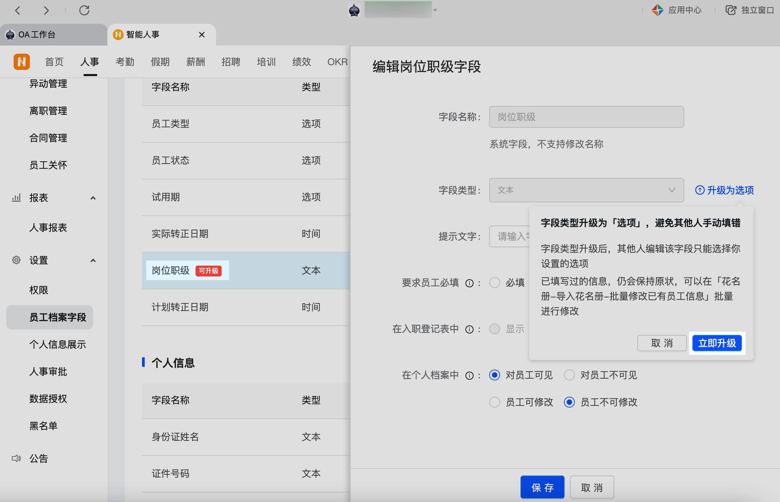Click info icon beside 在个人档案中

coord(469,376)
